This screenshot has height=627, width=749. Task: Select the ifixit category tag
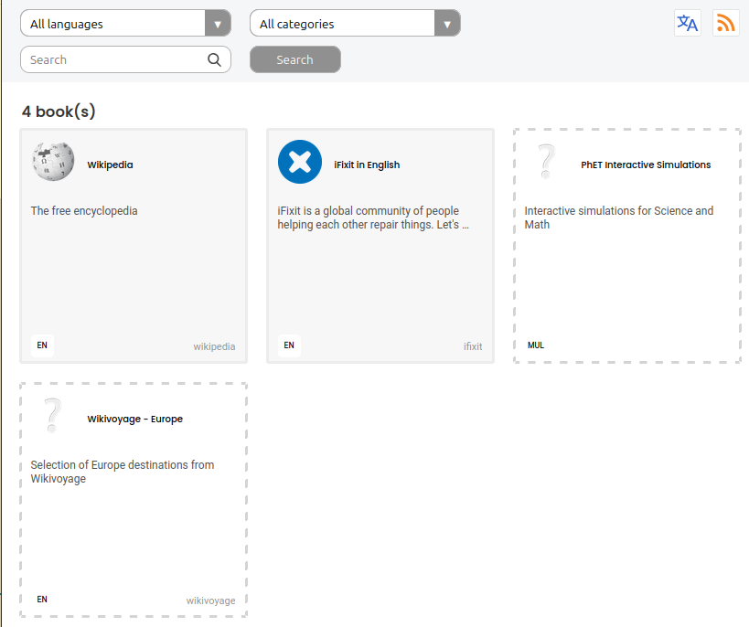tap(473, 346)
